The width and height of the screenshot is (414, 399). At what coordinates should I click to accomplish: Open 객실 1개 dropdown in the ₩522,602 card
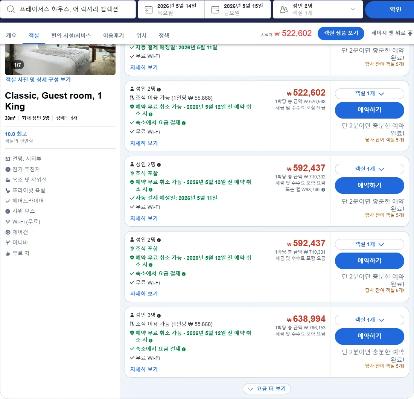tap(369, 93)
